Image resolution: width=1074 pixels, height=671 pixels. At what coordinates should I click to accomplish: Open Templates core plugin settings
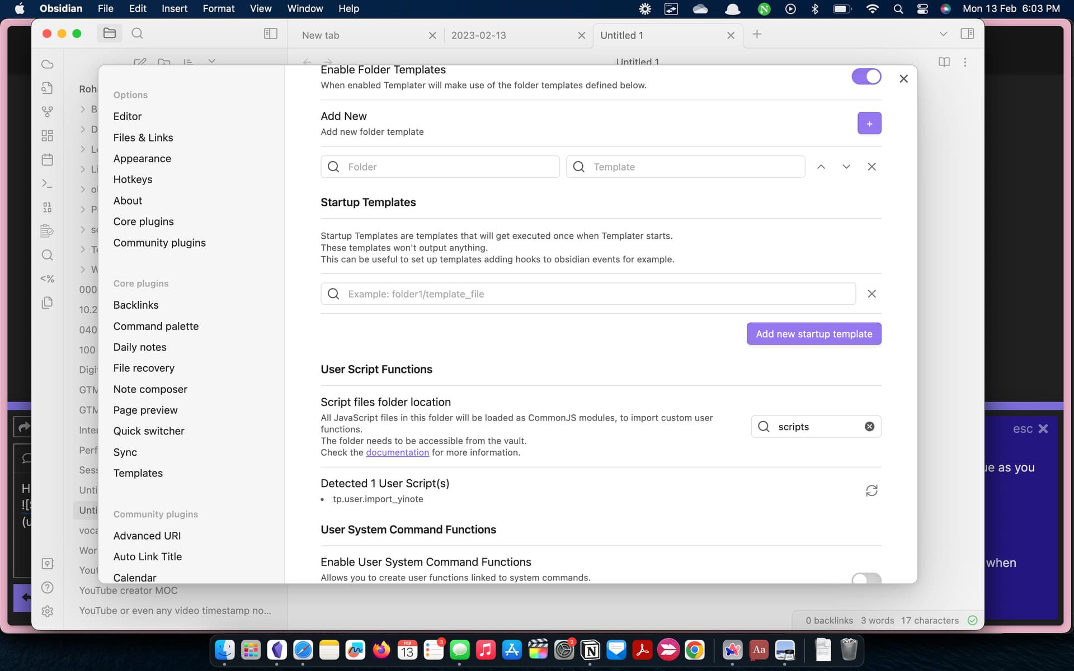138,473
